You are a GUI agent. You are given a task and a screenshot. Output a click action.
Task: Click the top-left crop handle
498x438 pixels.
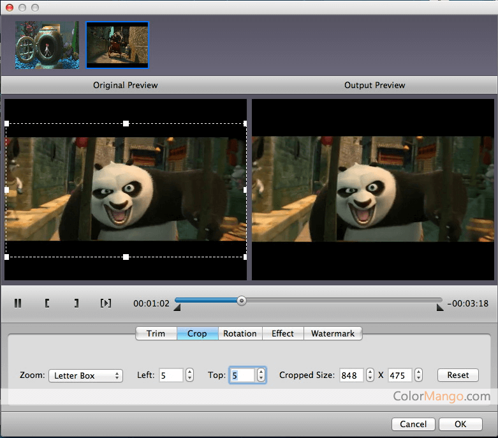7,123
